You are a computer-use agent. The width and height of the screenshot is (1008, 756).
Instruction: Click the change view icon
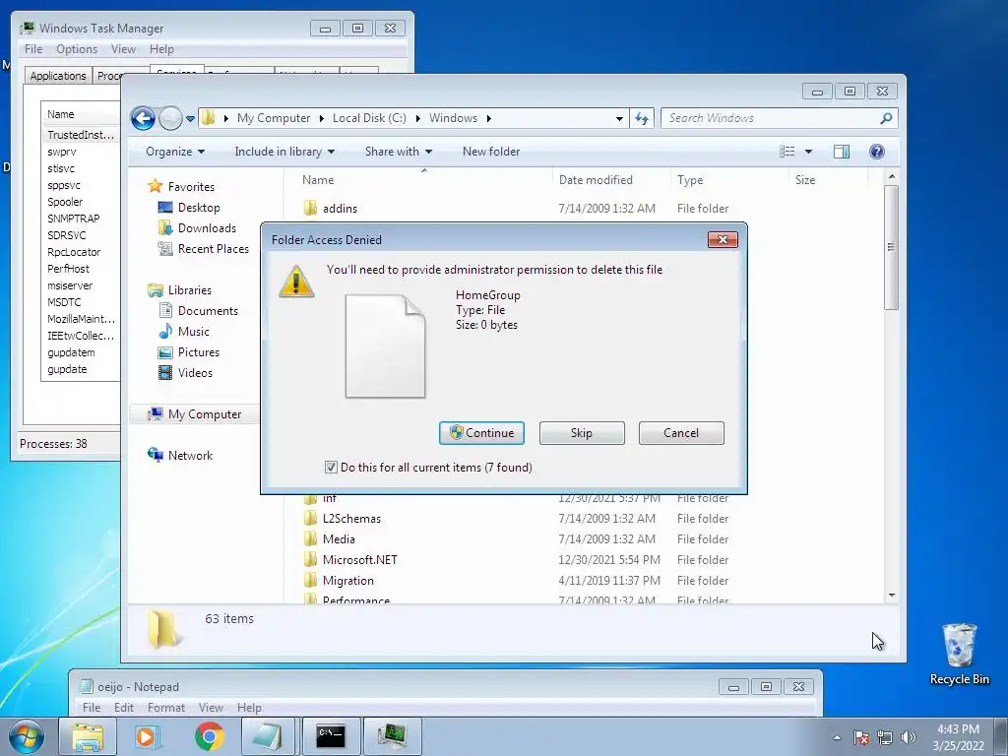[787, 152]
